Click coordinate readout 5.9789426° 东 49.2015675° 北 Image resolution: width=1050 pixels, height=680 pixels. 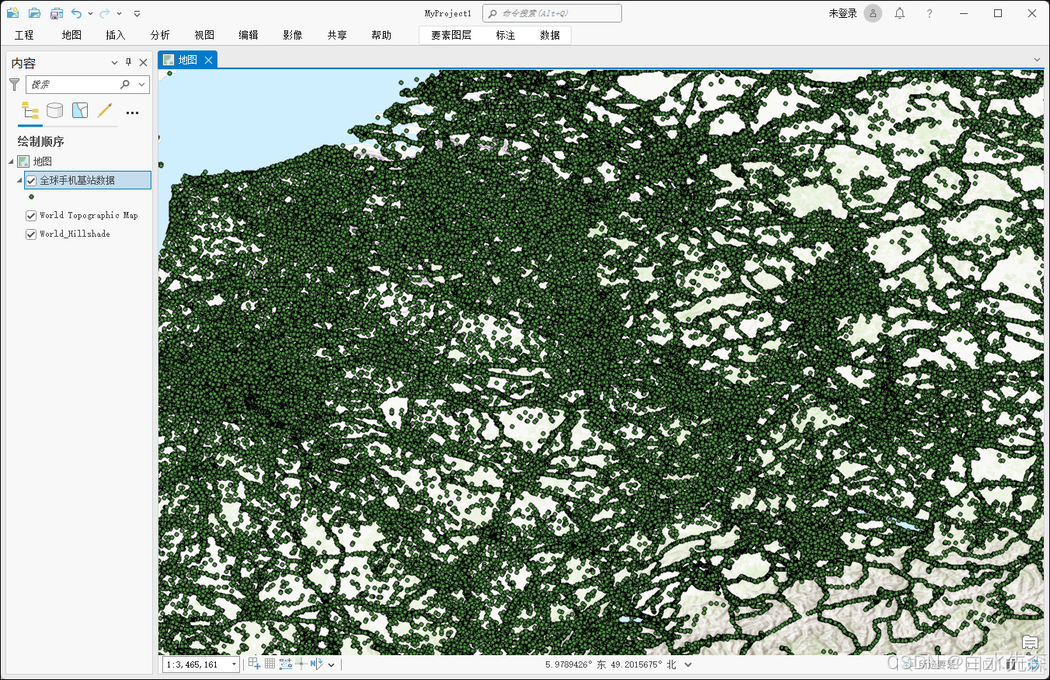(x=611, y=664)
